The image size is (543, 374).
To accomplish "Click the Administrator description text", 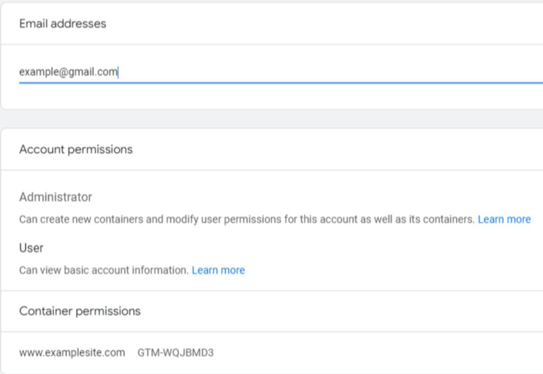I will tap(246, 220).
